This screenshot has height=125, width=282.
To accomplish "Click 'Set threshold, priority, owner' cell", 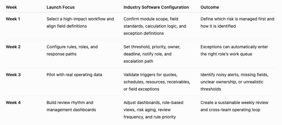I will coord(152,54).
